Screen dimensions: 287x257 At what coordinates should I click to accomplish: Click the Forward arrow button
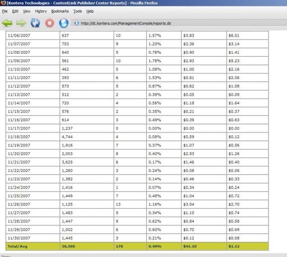[21, 23]
